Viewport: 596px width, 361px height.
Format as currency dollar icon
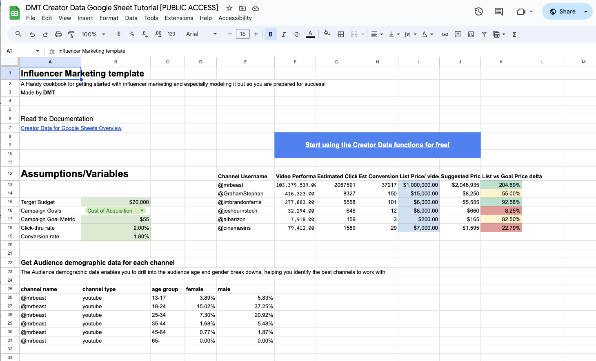click(x=119, y=34)
